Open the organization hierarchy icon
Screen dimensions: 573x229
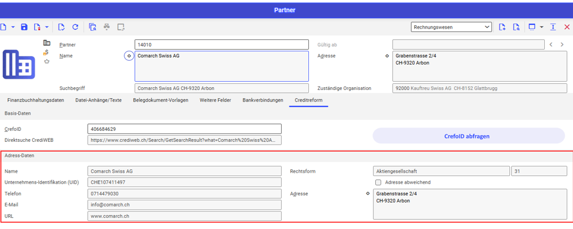107,27
